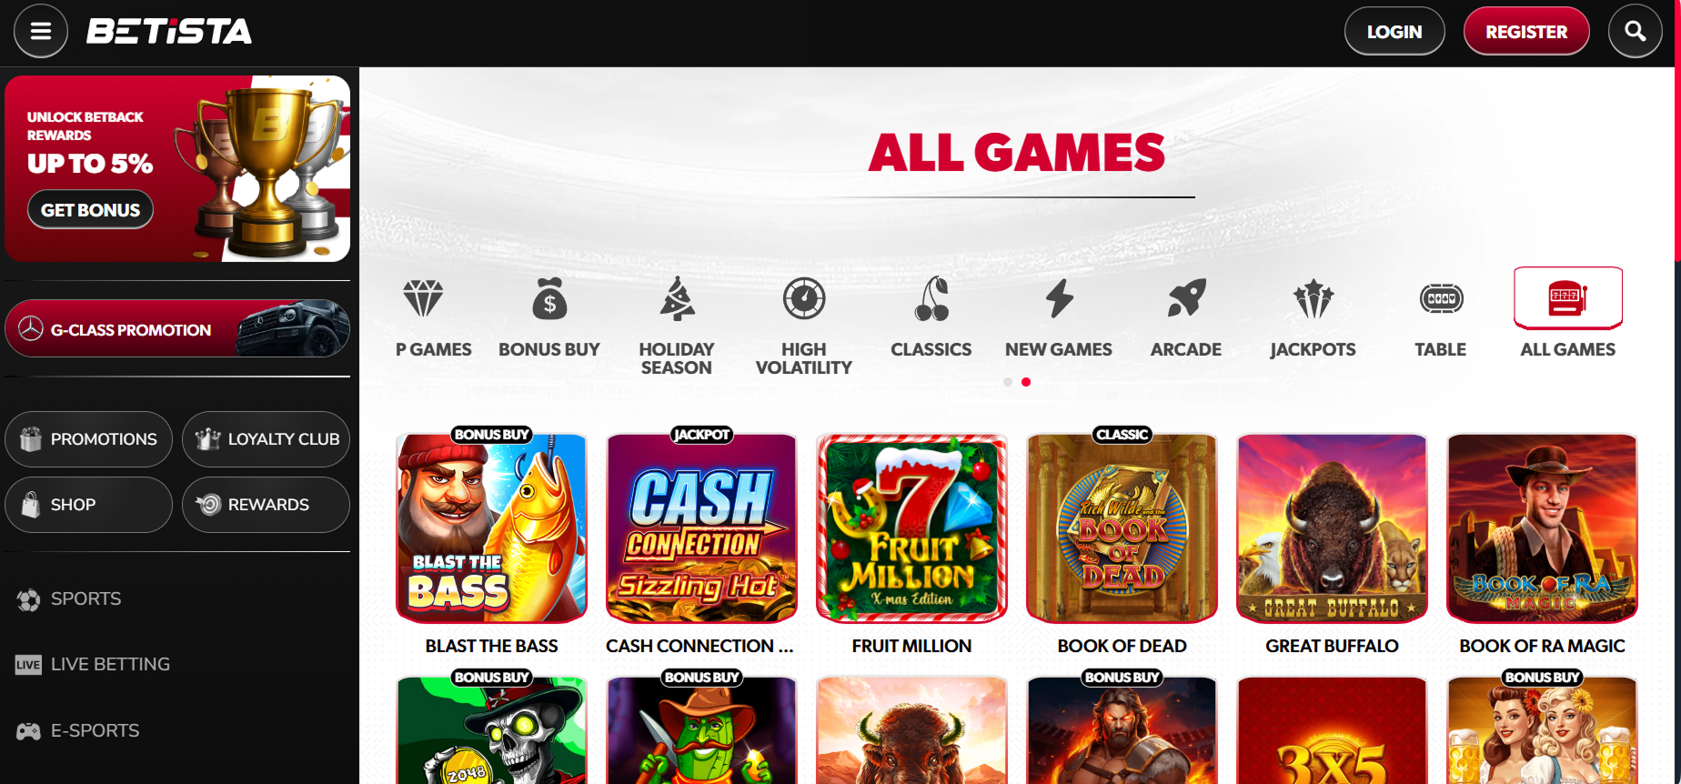
Task: Select the Jackpots category icon
Action: 1314,298
